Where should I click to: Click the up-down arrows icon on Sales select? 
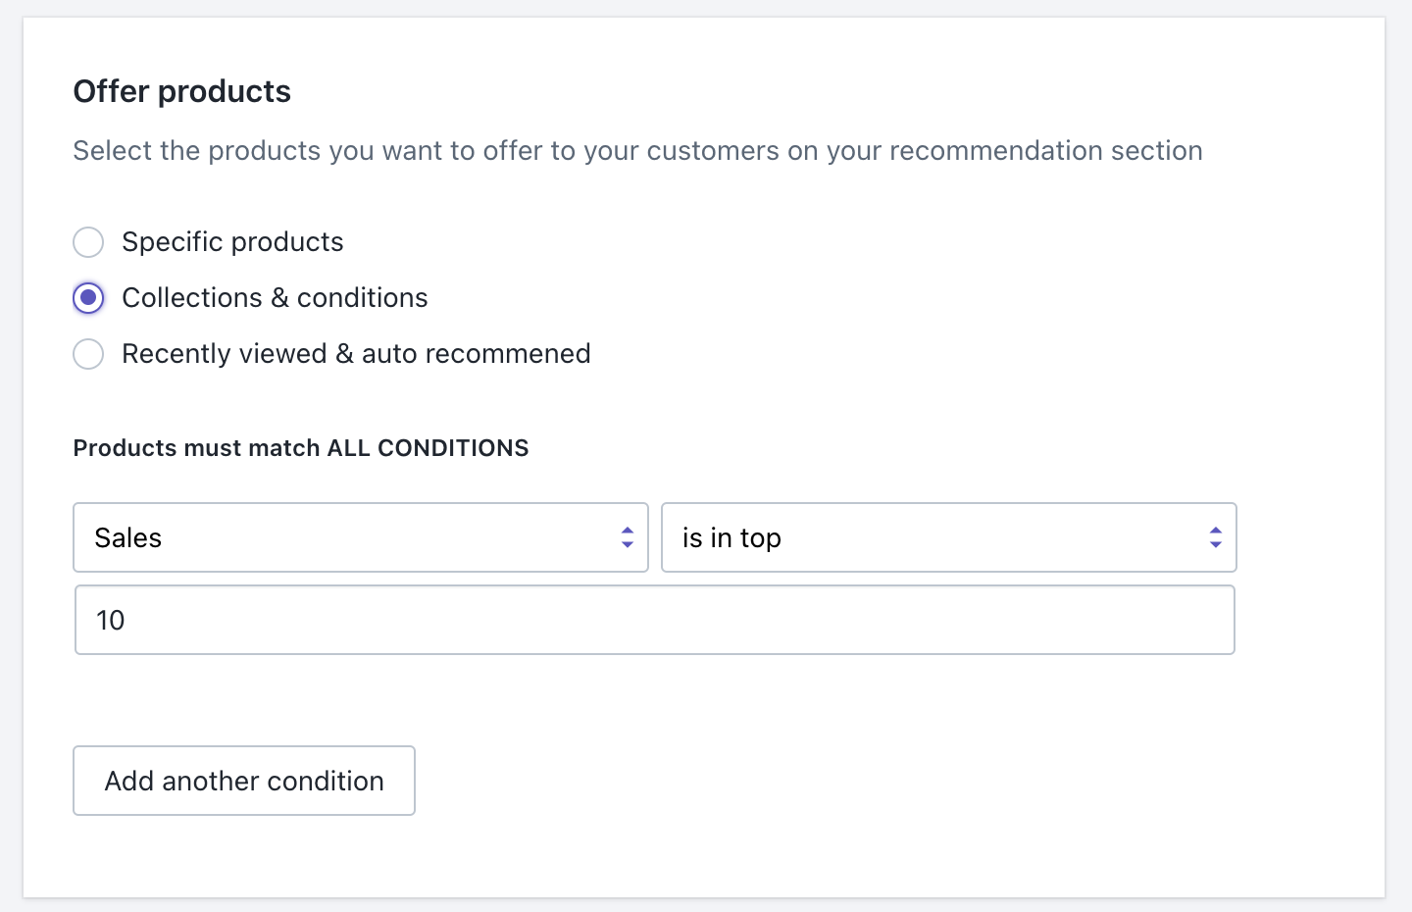(628, 537)
